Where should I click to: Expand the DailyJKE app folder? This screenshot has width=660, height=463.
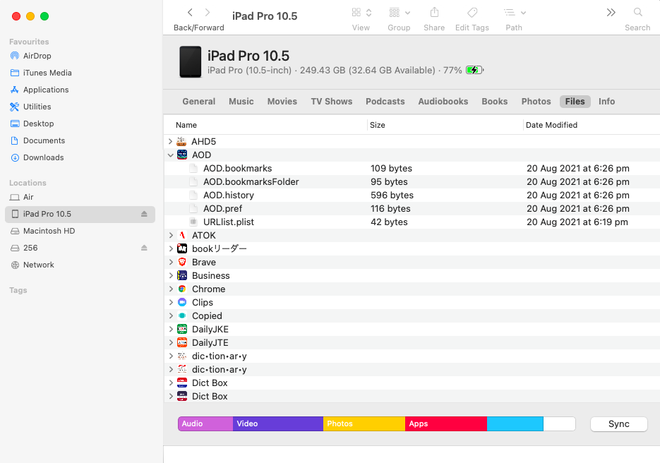click(171, 329)
